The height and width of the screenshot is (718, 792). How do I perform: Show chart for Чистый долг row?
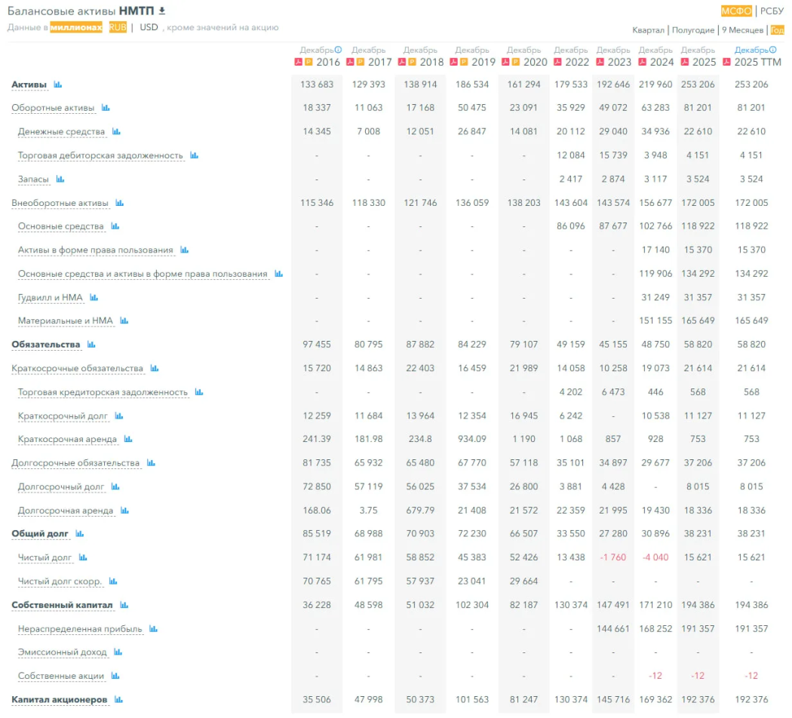click(84, 558)
